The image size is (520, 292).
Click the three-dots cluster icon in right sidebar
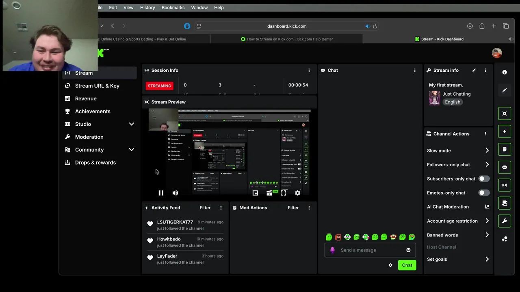505,239
